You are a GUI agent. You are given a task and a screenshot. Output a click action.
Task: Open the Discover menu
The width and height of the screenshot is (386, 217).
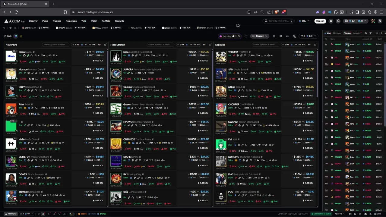(33, 21)
